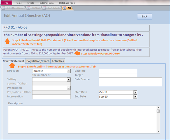Viewport: 170px width, 140px height.
Task: Click the Description scrollbar thumb
Action: click(x=158, y=111)
